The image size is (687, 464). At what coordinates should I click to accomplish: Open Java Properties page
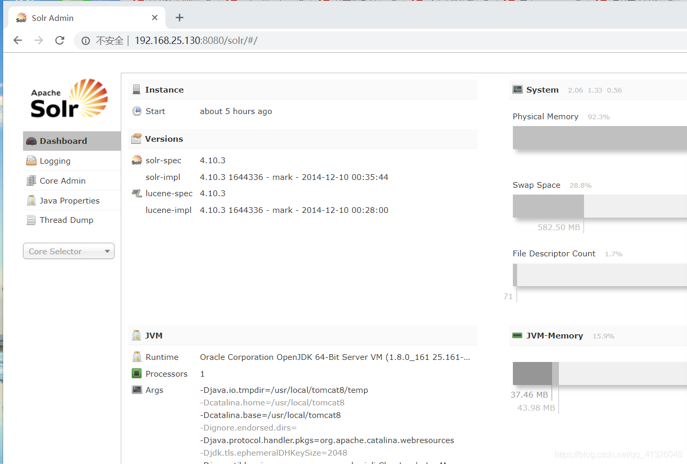(72, 200)
